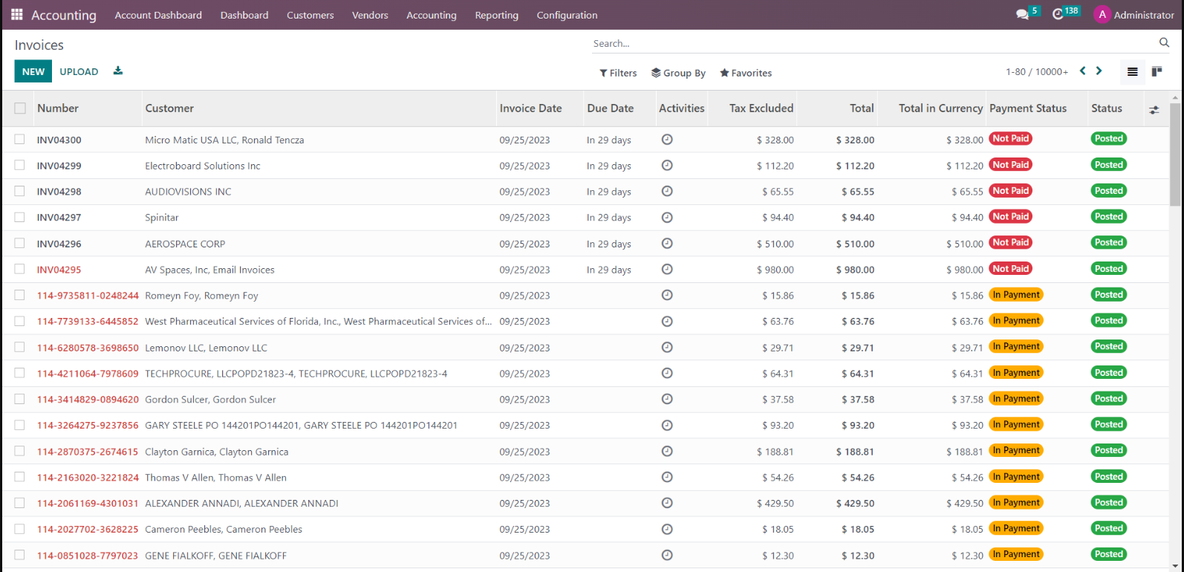Click activity clock for Lemonov LLC invoice
The width and height of the screenshot is (1184, 572).
click(x=667, y=348)
